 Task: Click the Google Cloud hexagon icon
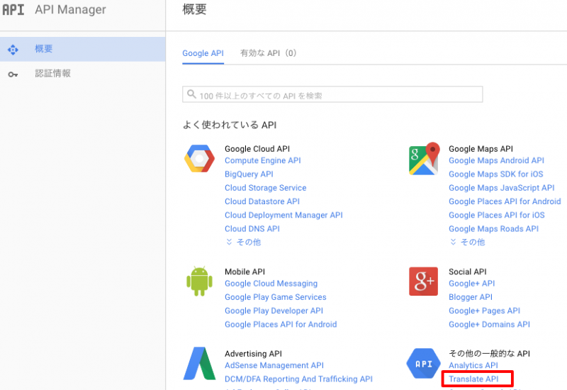199,158
